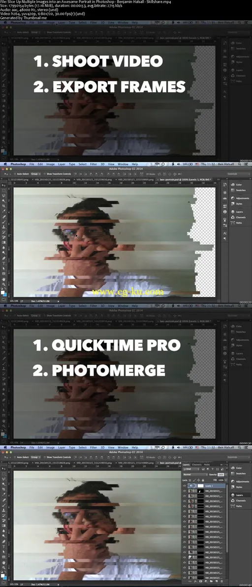Click the foreground color swatch in the 00:00:40 frame
Screen dimensions: 252x587
2,575
